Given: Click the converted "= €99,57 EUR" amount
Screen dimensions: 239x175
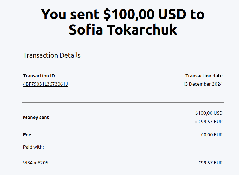Looking at the screenshot, I should [208, 122].
